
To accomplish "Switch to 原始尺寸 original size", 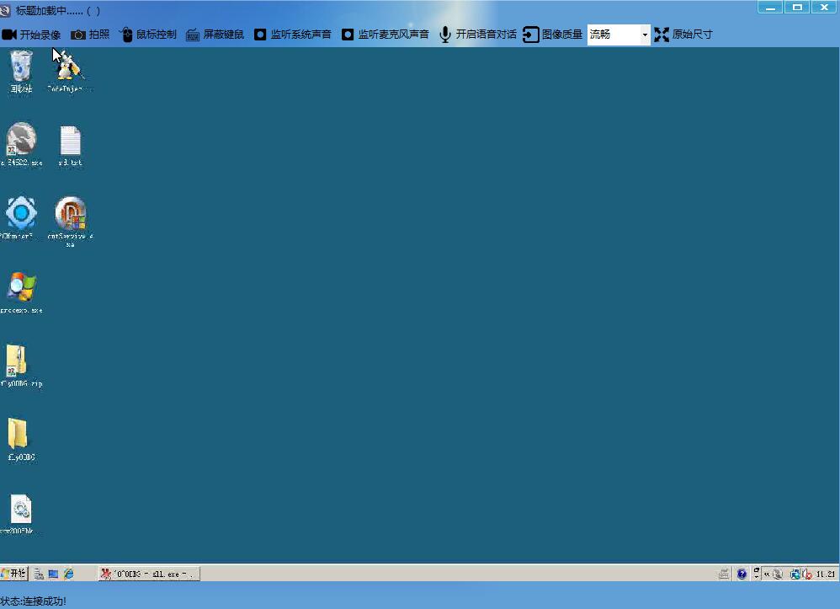I will 683,35.
